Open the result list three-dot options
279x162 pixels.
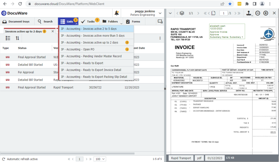point(160,38)
